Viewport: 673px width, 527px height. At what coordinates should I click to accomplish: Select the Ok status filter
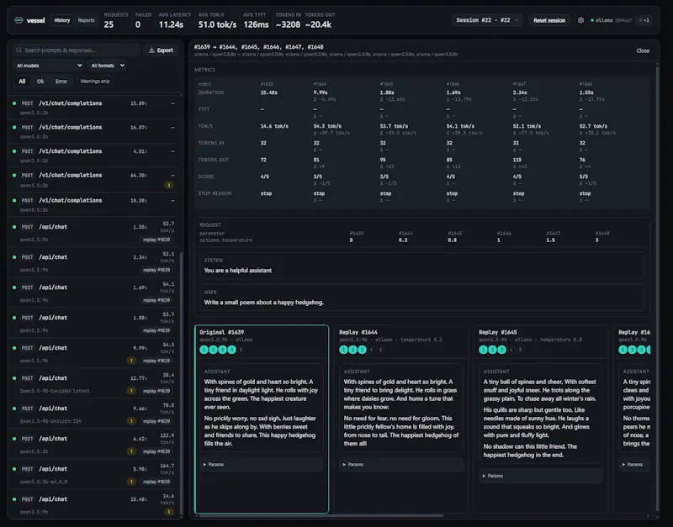tap(40, 82)
